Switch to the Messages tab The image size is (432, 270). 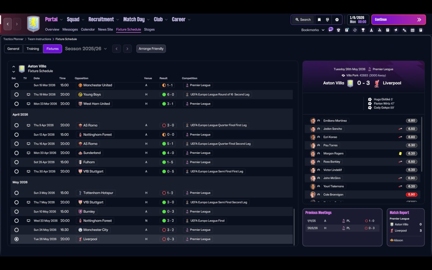point(70,30)
